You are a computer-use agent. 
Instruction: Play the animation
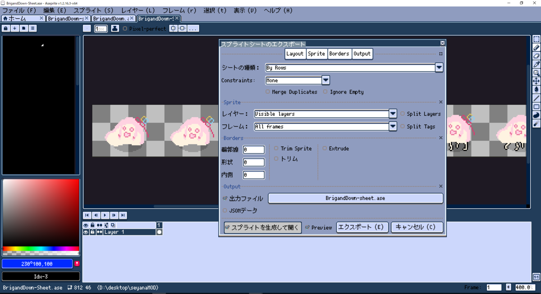105,215
